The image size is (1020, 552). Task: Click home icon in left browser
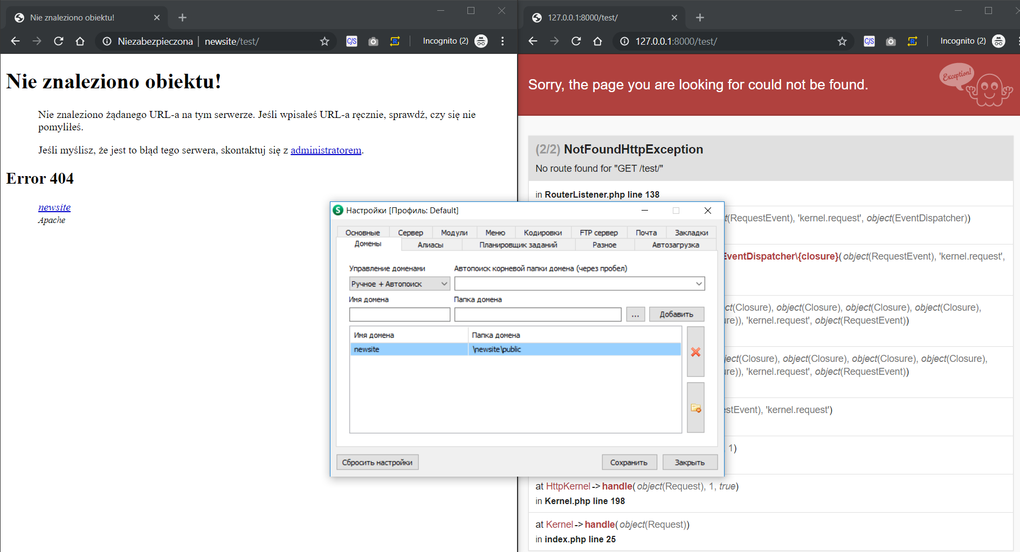[80, 41]
